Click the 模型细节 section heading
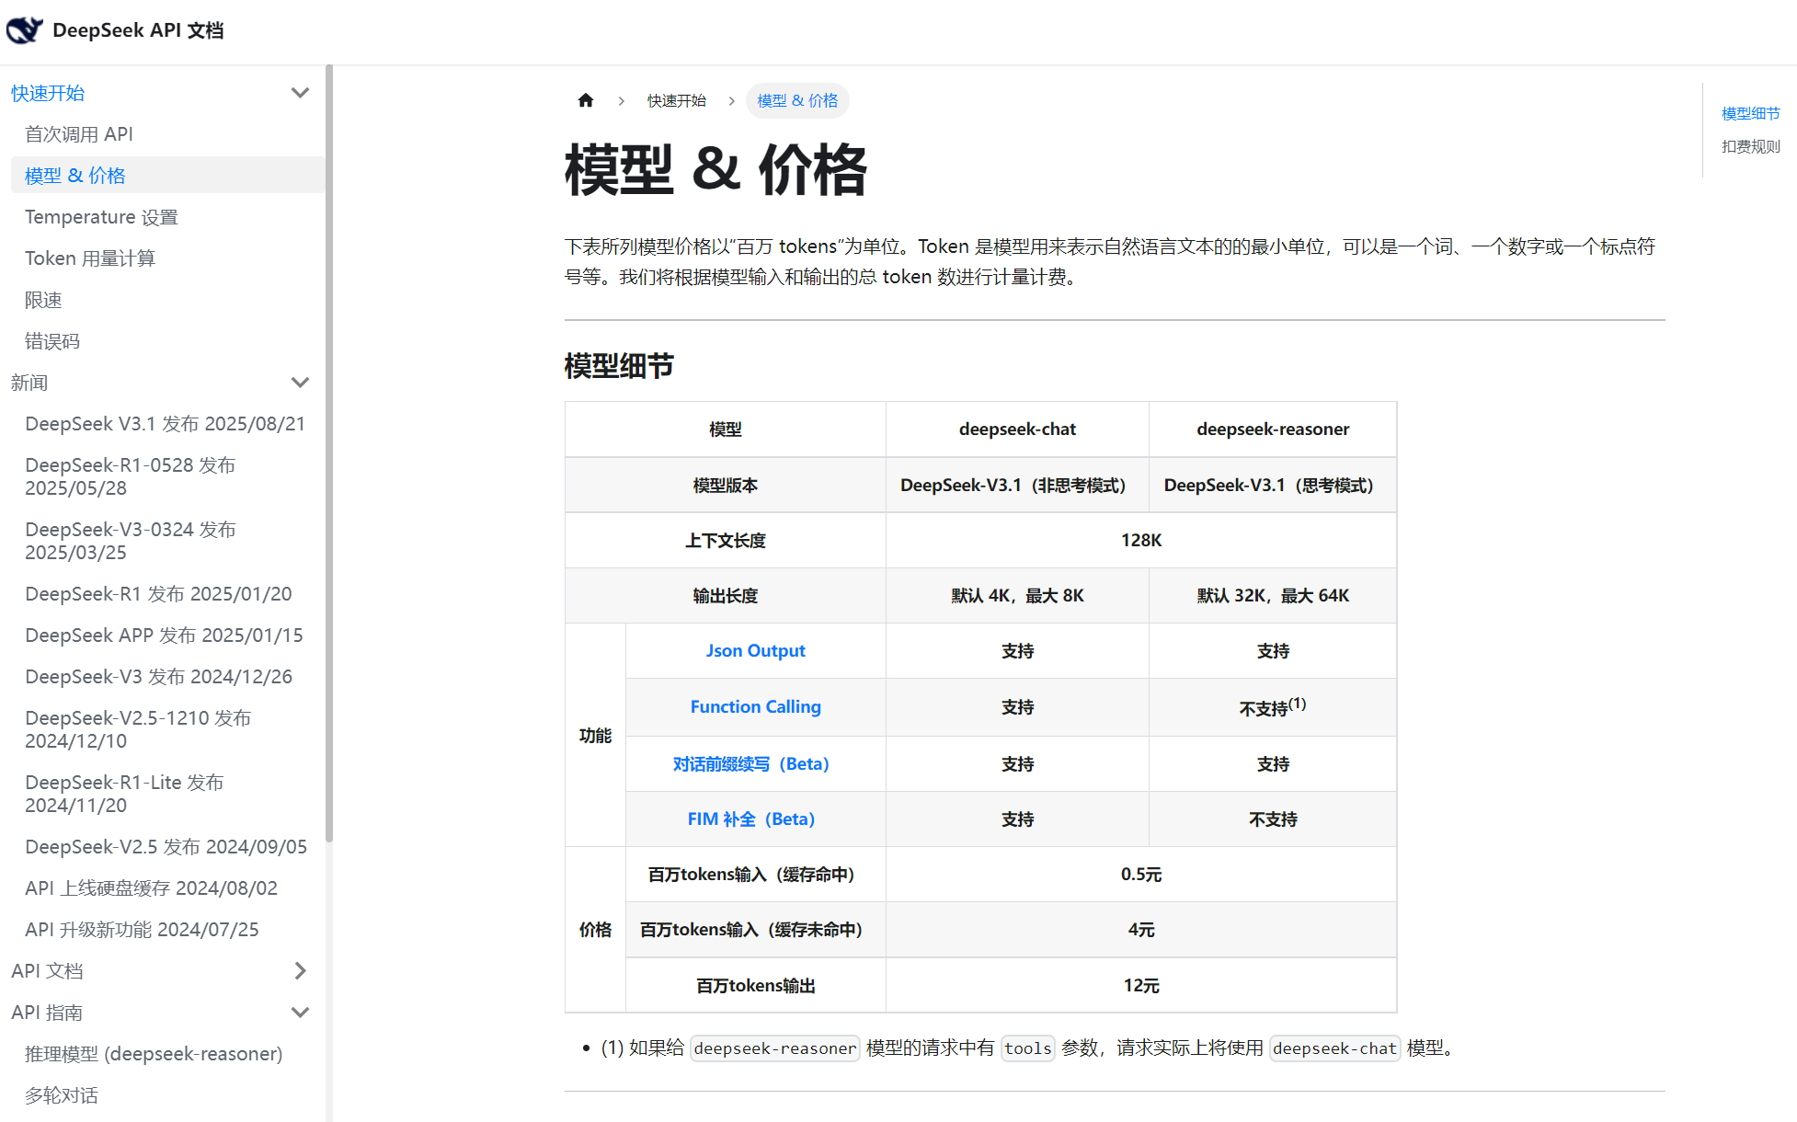This screenshot has width=1797, height=1122. click(x=619, y=366)
